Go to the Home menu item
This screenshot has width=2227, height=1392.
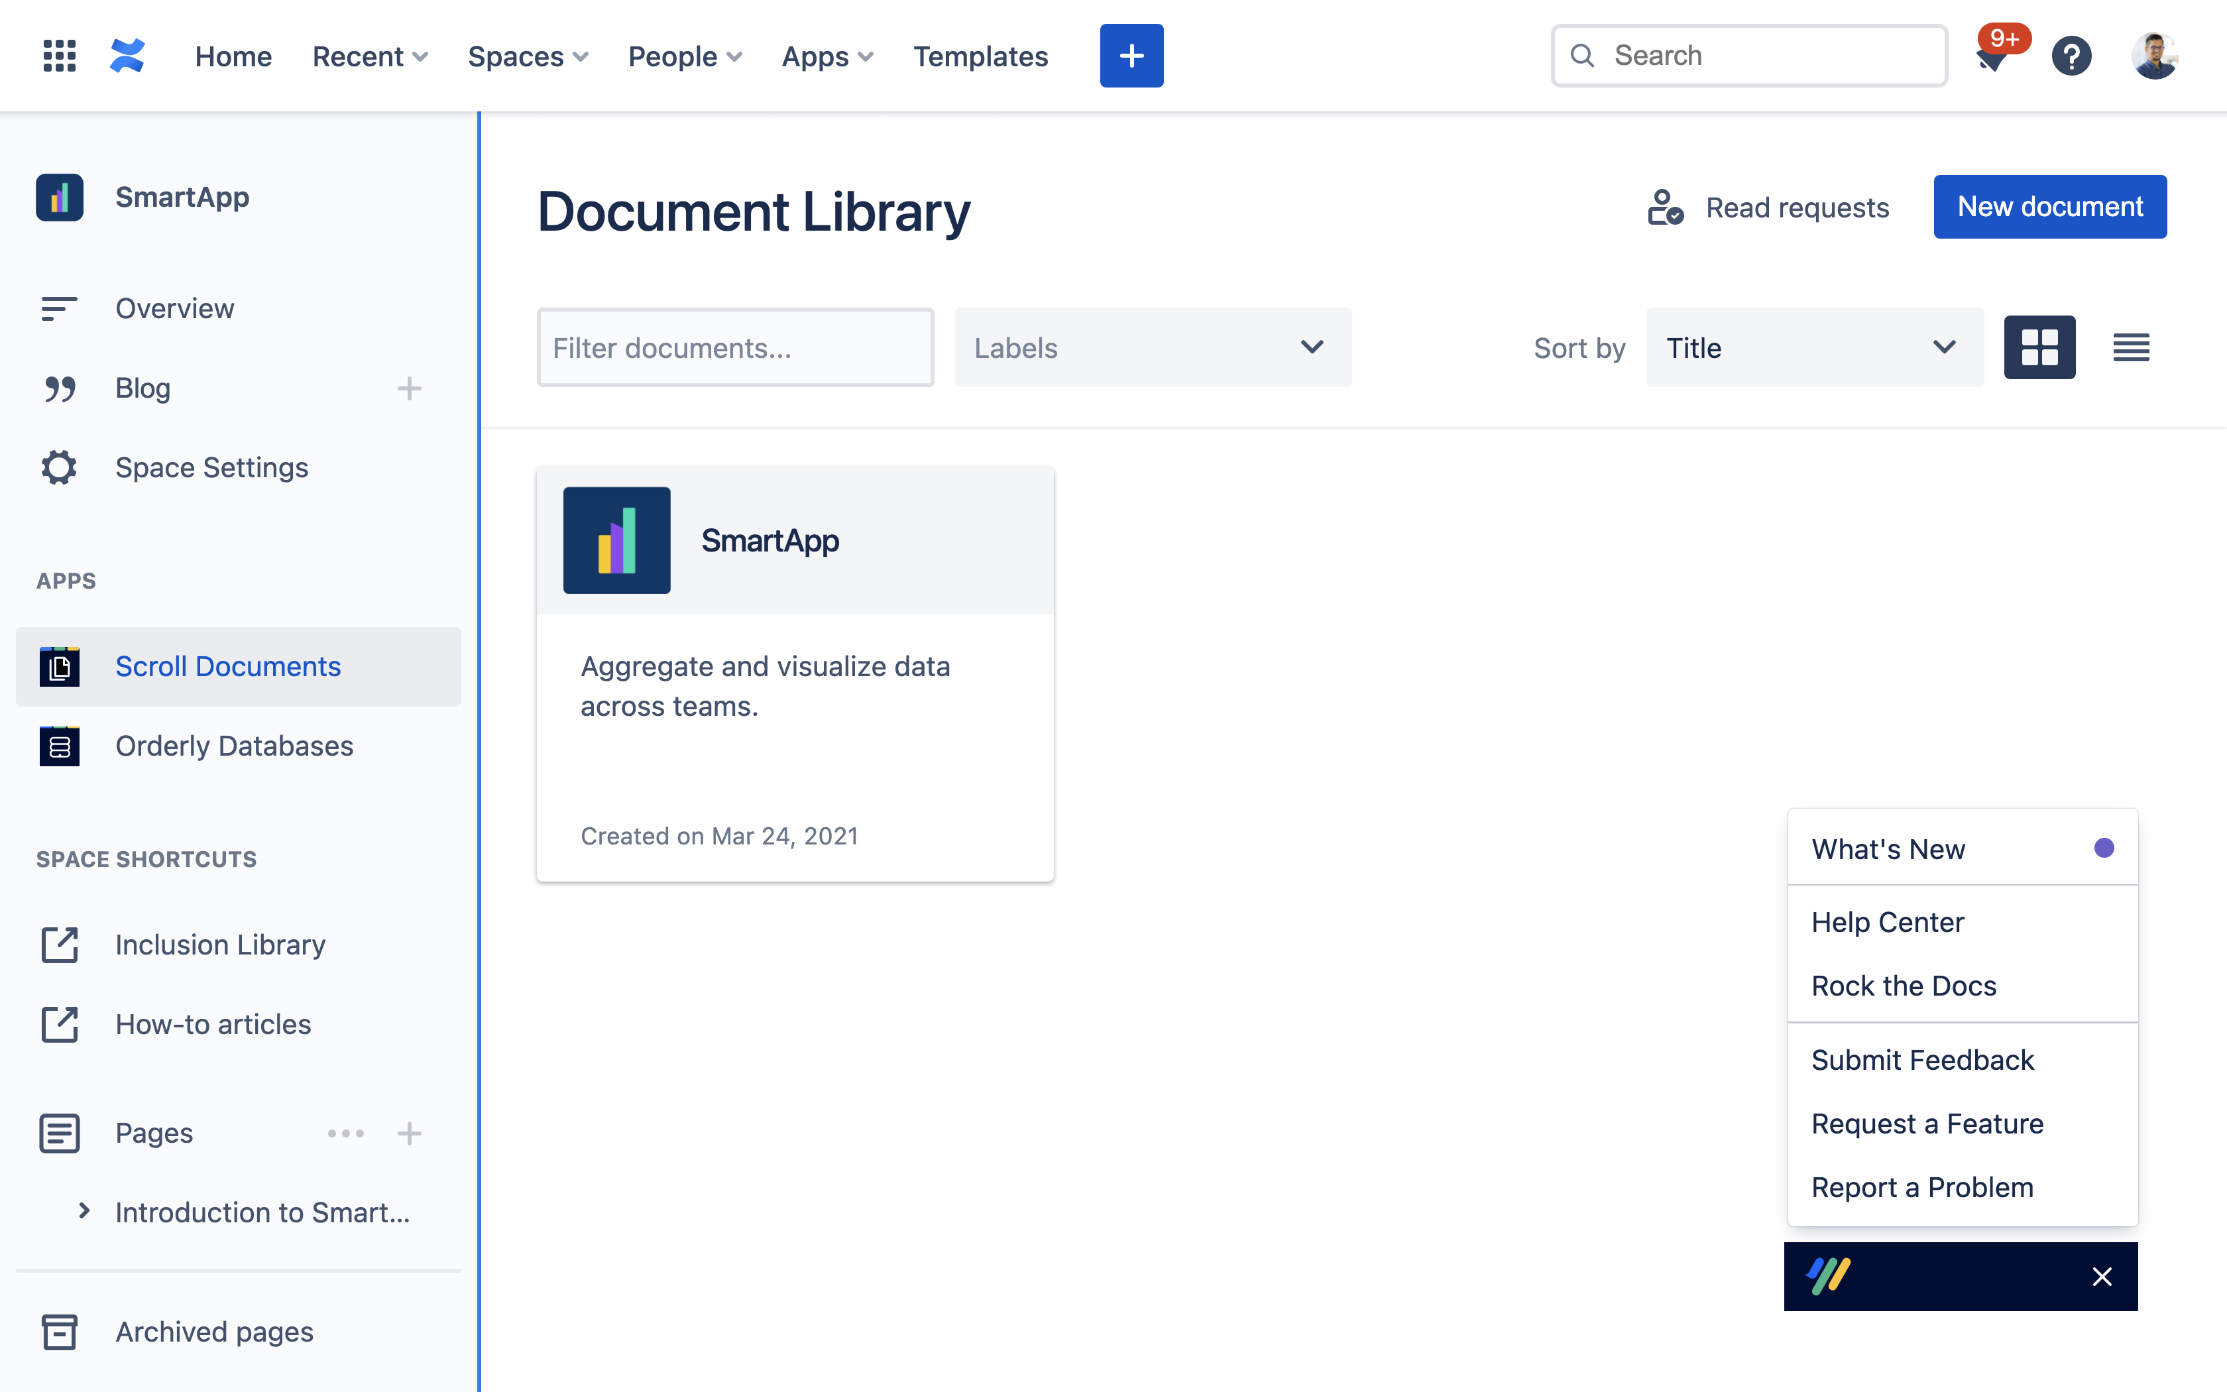click(233, 55)
